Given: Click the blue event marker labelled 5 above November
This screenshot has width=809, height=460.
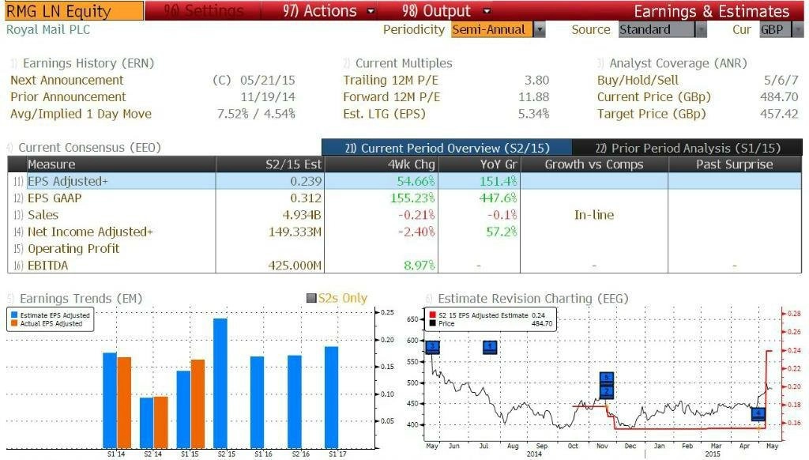Looking at the screenshot, I should coord(606,379).
